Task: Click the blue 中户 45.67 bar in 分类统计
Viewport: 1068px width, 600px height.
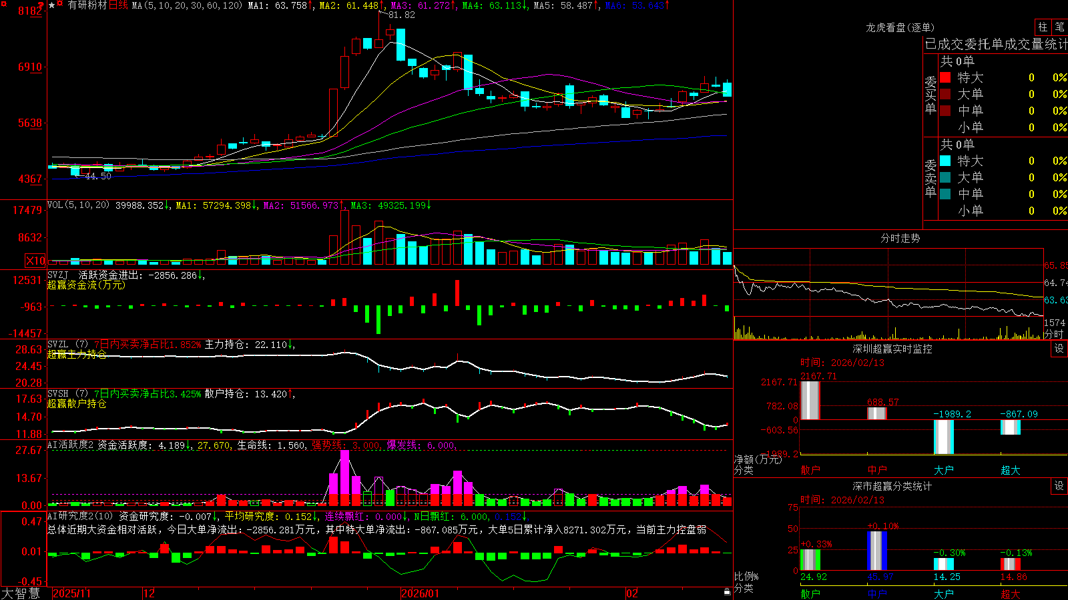Action: 877,551
